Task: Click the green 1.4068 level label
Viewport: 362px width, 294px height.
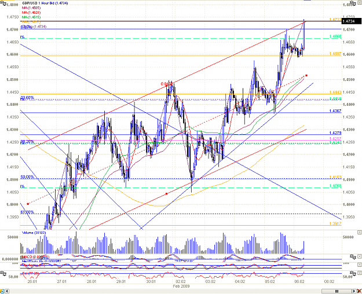Action: pos(335,186)
